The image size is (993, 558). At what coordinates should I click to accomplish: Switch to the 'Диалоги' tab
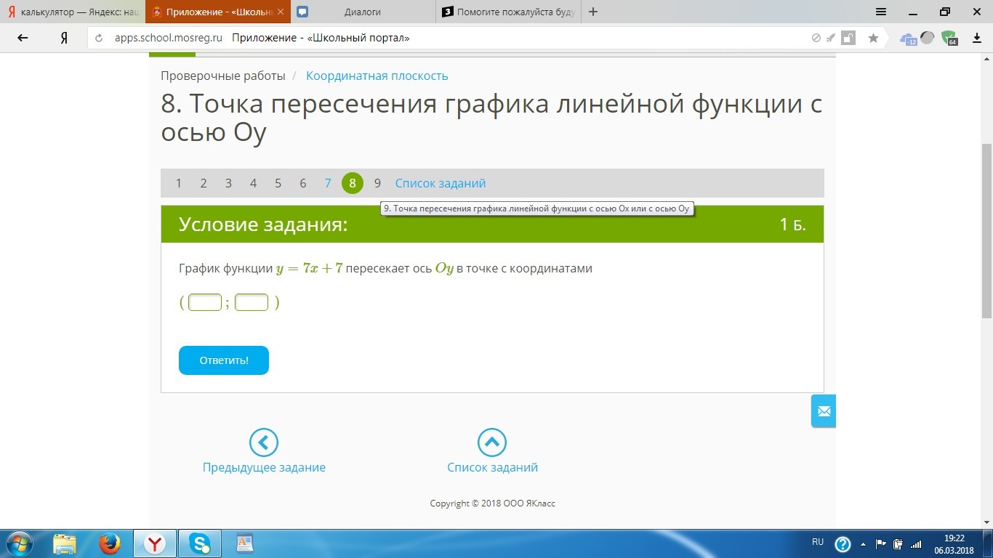tap(363, 12)
